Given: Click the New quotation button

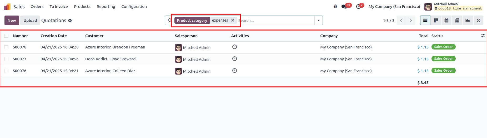Looking at the screenshot, I should pyautogui.click(x=12, y=21).
